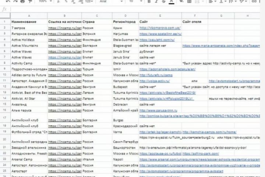Screen dimensions: 265x177
Task: Increase decimal places
Action: (81, 1)
